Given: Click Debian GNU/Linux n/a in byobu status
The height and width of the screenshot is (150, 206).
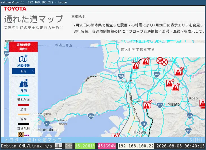Looking at the screenshot, I should (26, 146).
